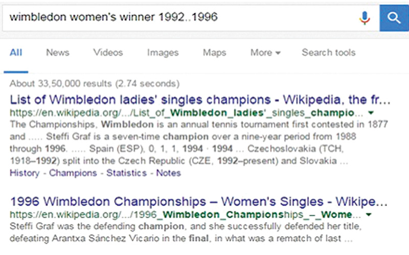Open Search tools options

(328, 53)
